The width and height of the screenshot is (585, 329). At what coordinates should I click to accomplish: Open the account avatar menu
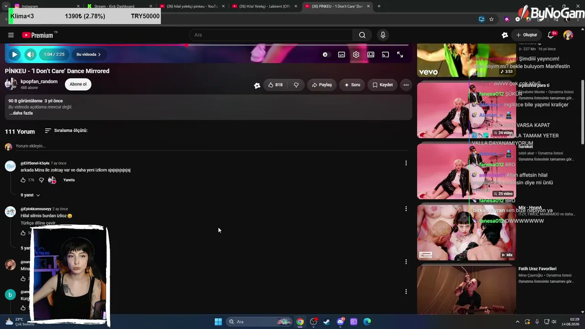[x=568, y=35]
